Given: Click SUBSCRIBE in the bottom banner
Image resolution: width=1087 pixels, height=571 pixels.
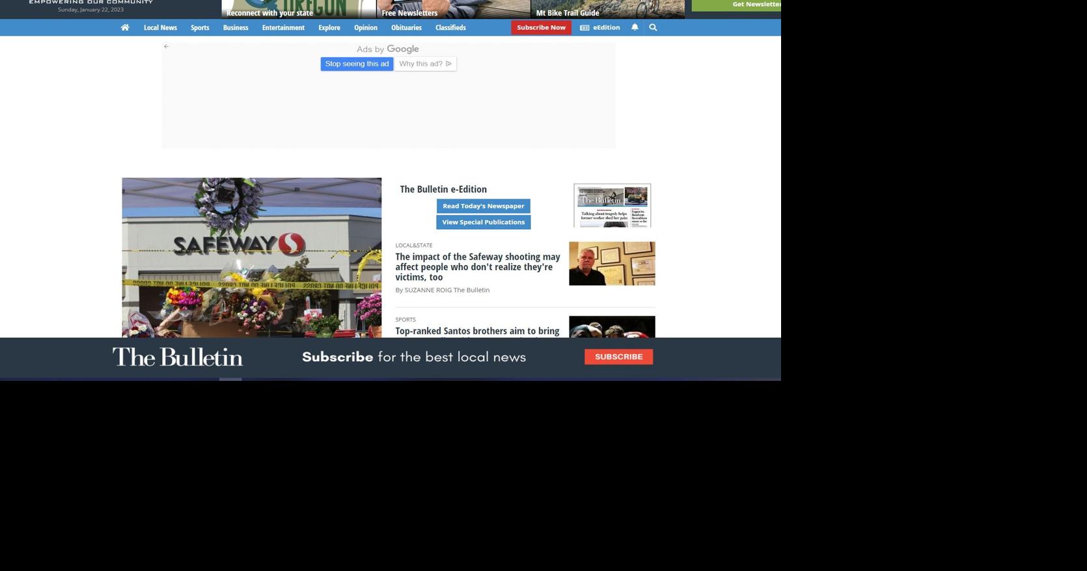Looking at the screenshot, I should 618,357.
